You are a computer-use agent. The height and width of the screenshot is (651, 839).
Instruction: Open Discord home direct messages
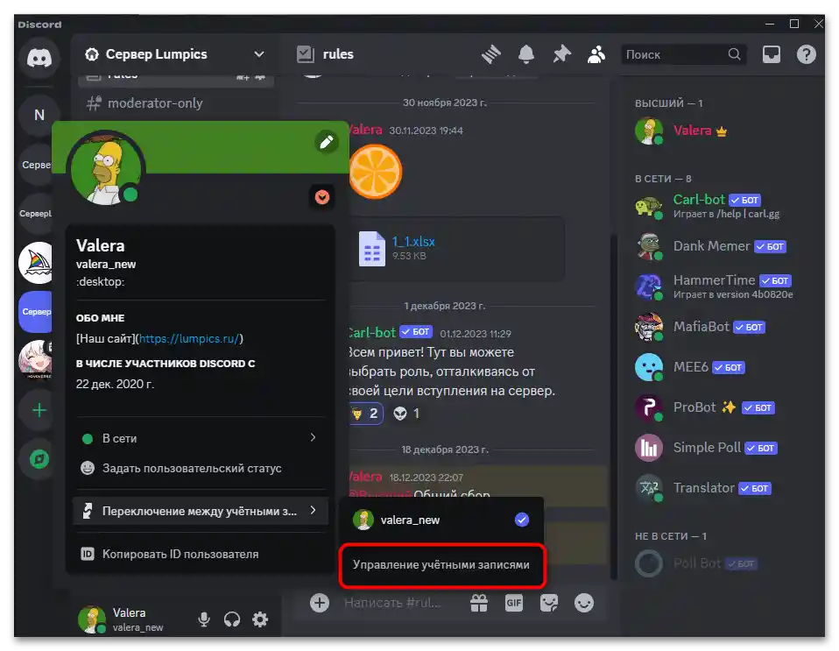tap(39, 57)
